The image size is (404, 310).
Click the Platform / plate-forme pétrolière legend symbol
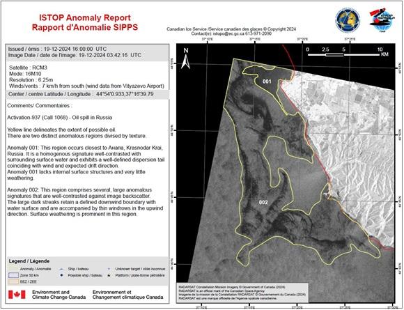tap(109, 275)
